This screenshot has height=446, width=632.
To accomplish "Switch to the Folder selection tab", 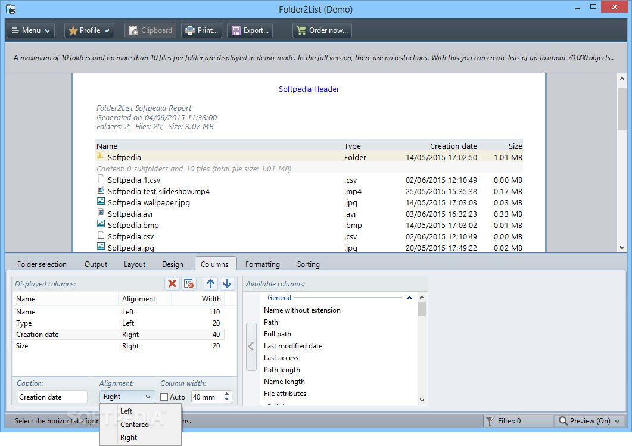I will point(42,264).
